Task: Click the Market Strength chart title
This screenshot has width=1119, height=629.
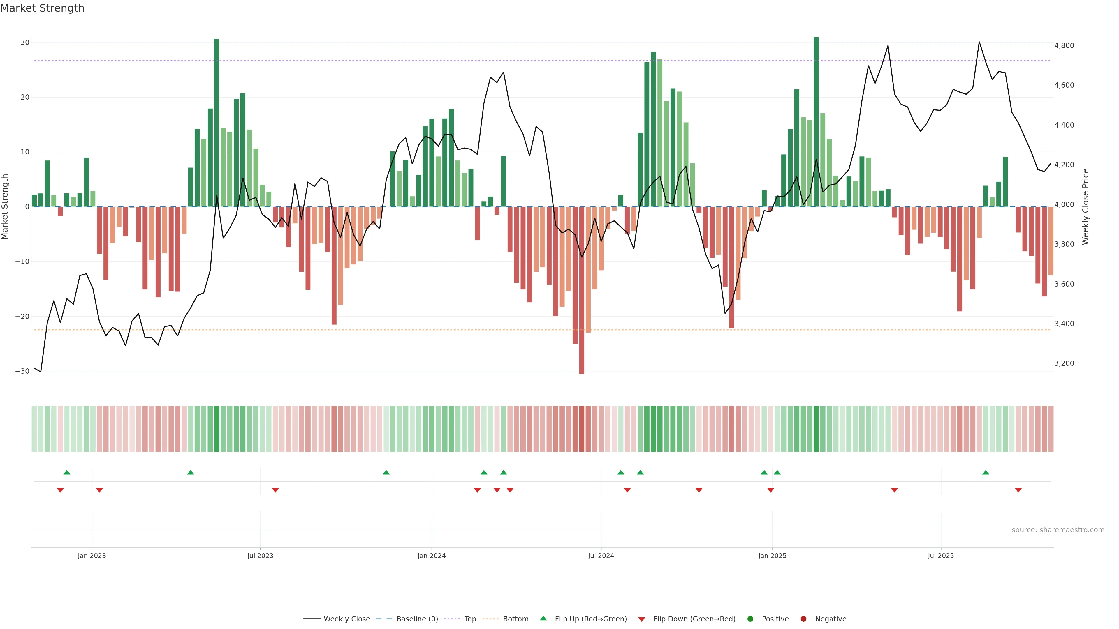Action: coord(42,8)
